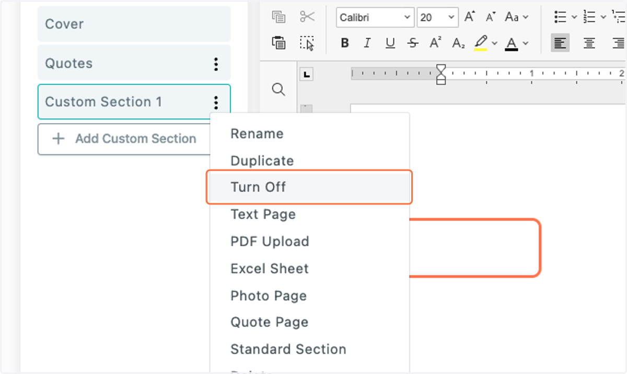Increase font size with A-up icon
Screen dimensions: 627x374
(x=470, y=17)
